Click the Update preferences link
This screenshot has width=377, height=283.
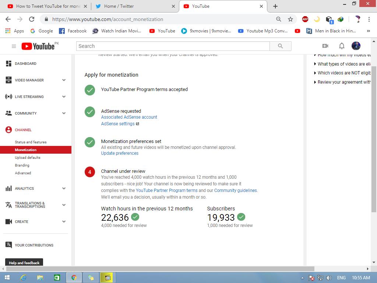click(120, 153)
